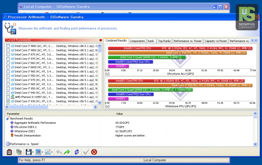Viewport: 262px width, 165px height.
Task: Click the blue refresh arrows icon
Action: coord(77,152)
